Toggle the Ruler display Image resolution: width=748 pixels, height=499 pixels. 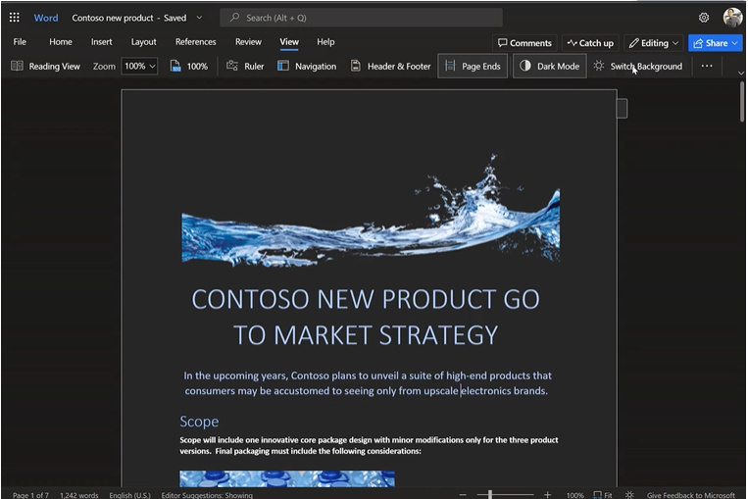click(244, 66)
